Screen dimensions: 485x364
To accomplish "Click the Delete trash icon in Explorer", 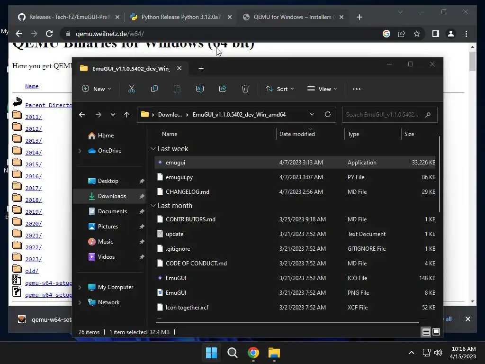I will click(x=245, y=89).
